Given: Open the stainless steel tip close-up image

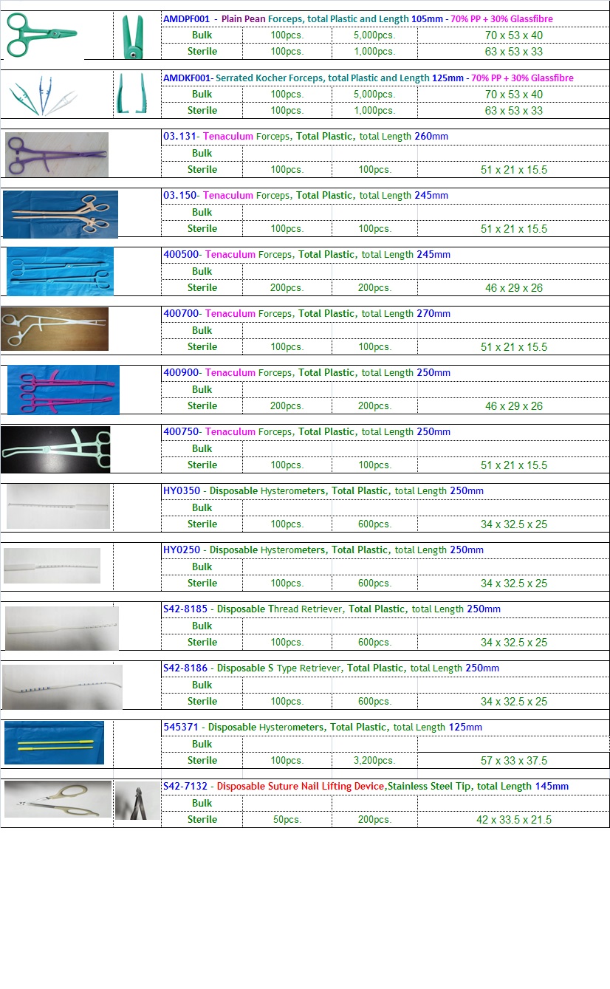Looking at the screenshot, I should tap(137, 801).
